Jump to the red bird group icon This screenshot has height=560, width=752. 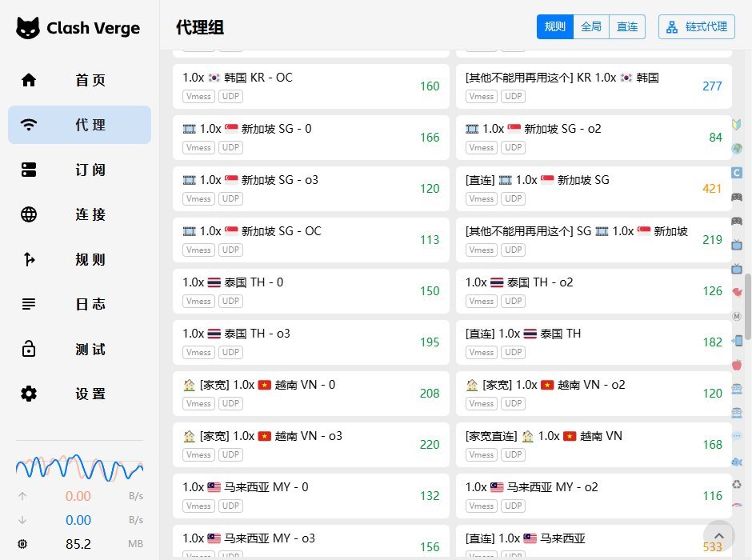coord(737,292)
